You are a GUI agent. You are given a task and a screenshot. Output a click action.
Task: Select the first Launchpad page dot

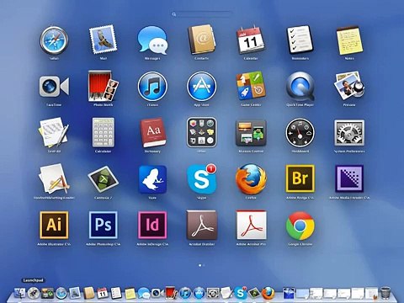coord(199,265)
